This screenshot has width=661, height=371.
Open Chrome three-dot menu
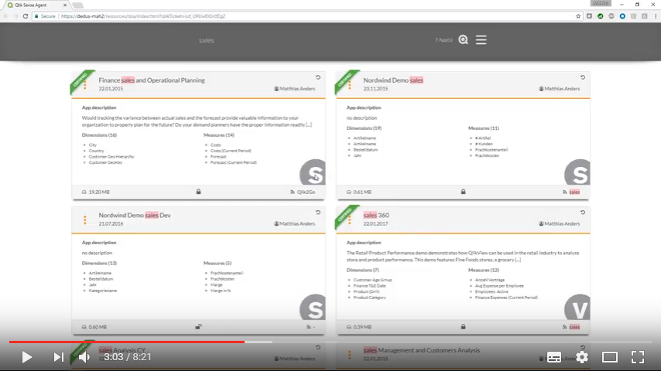656,16
